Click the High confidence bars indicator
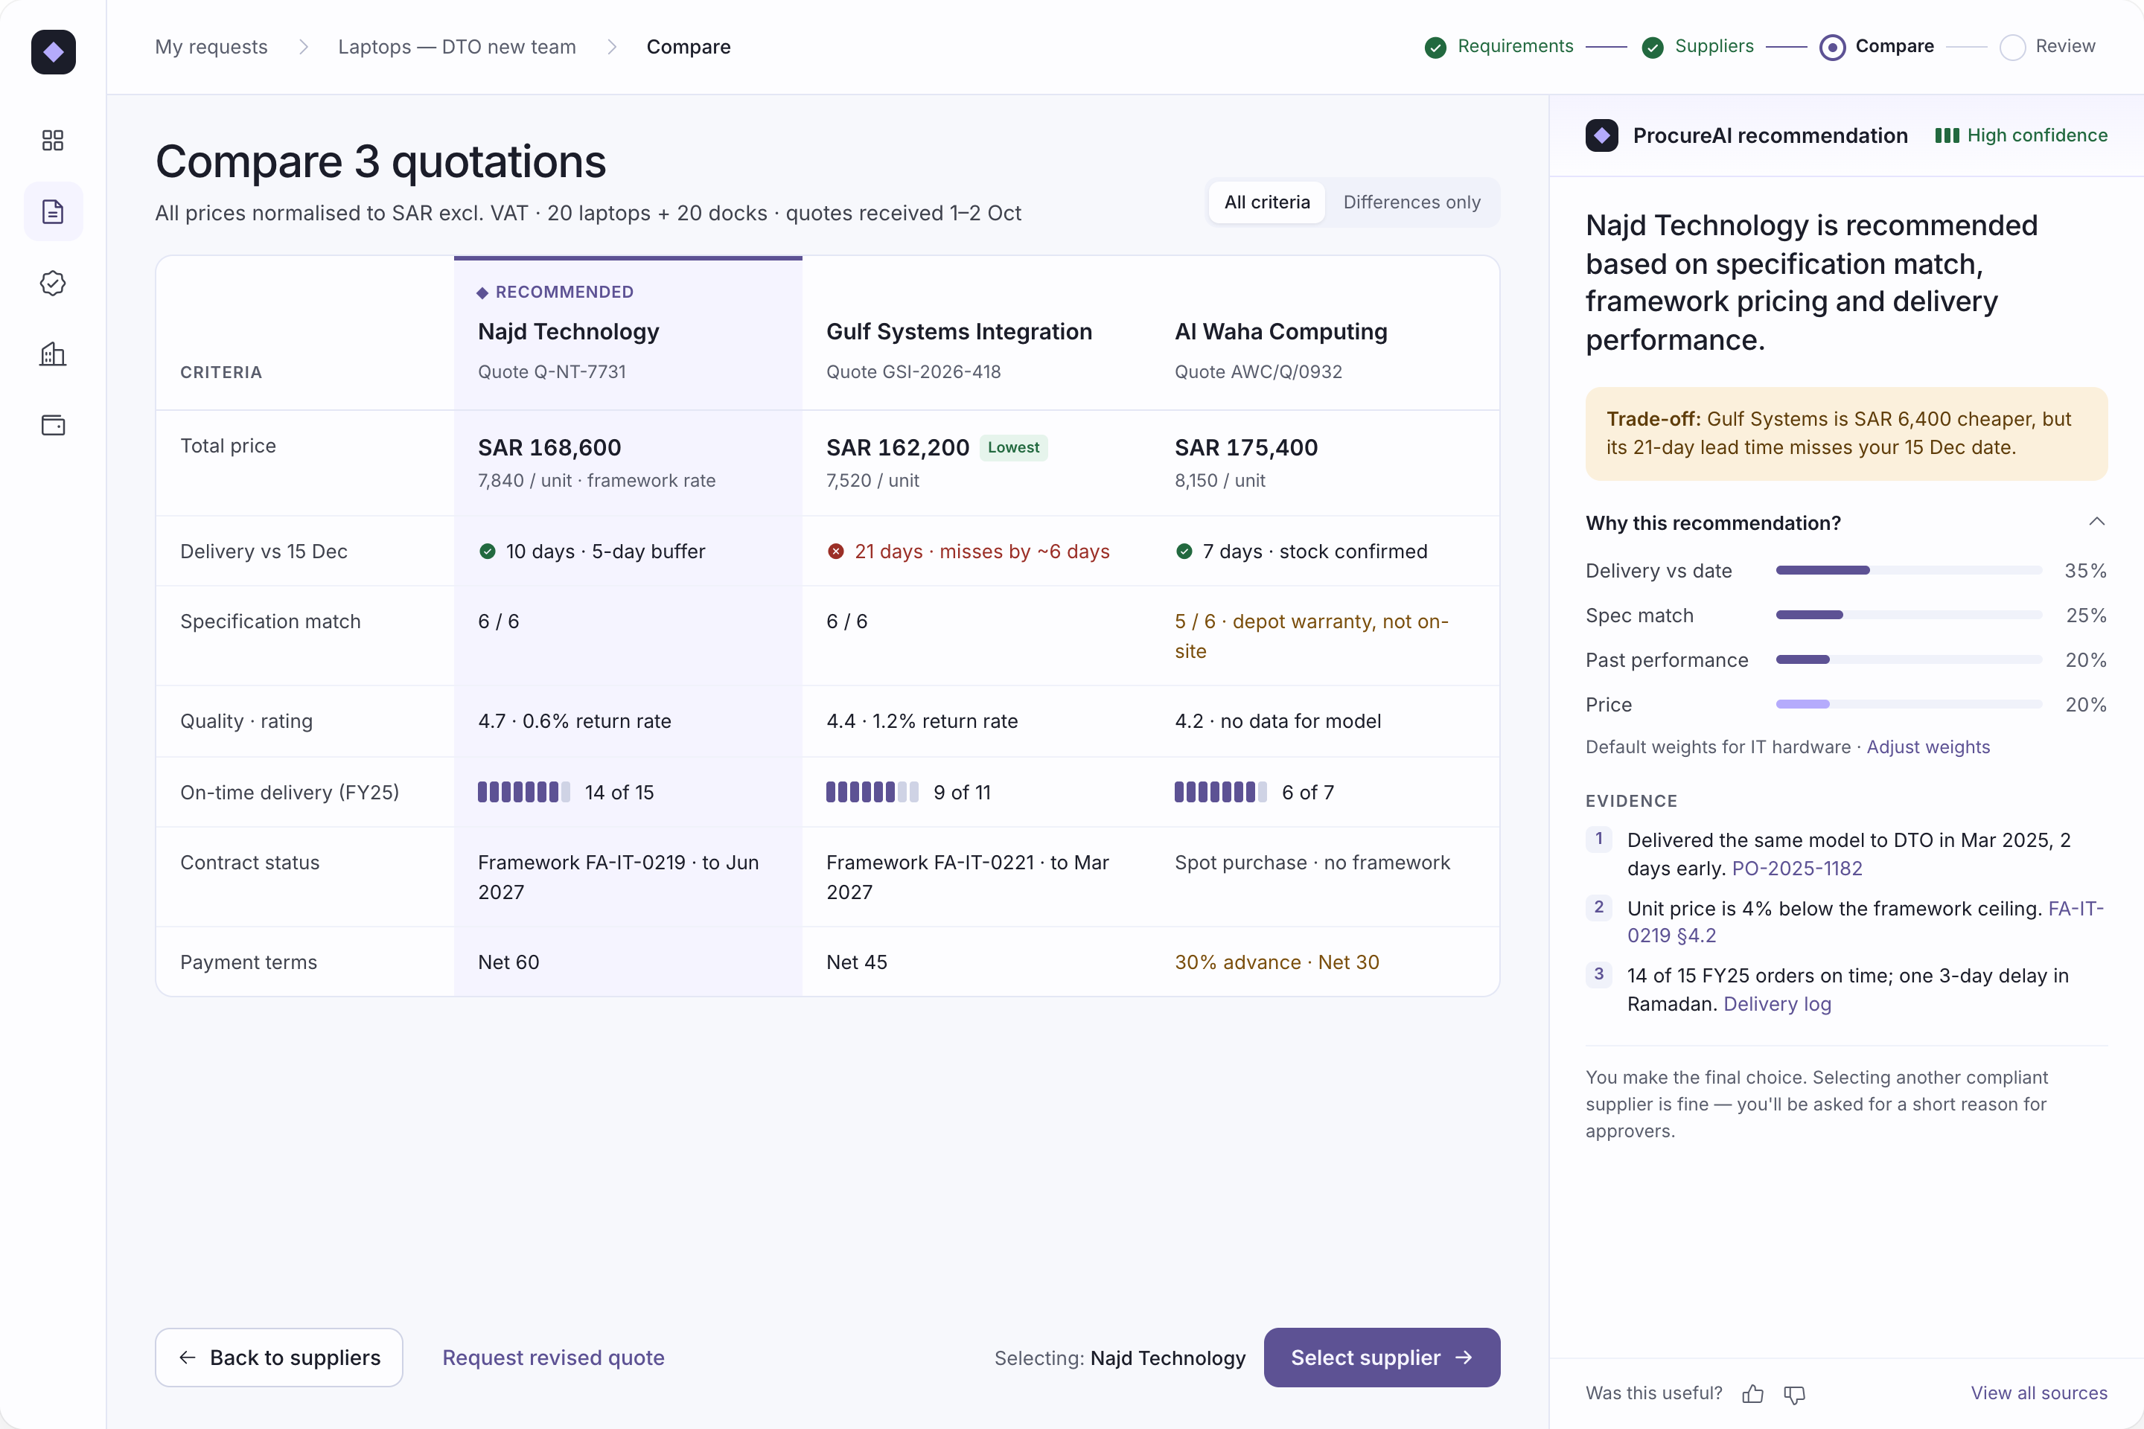Viewport: 2144px width, 1429px height. pyautogui.click(x=1947, y=135)
